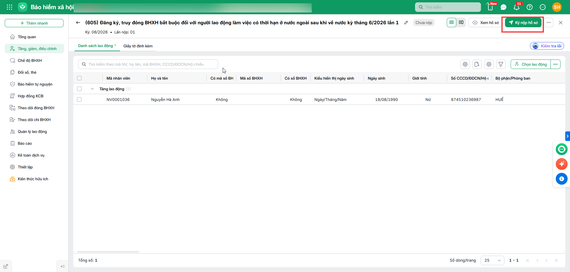Click the top Tìm kiếm search box
The image size is (570, 272).
point(448,7)
